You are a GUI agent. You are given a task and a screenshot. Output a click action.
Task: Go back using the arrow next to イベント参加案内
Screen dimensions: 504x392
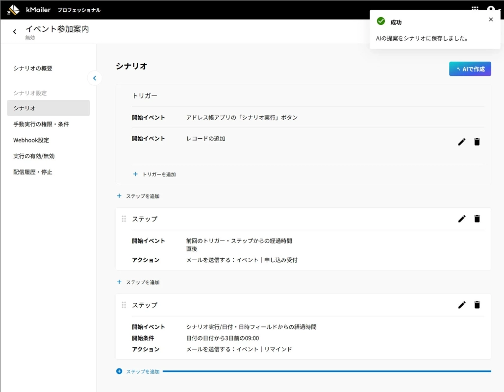pyautogui.click(x=15, y=31)
